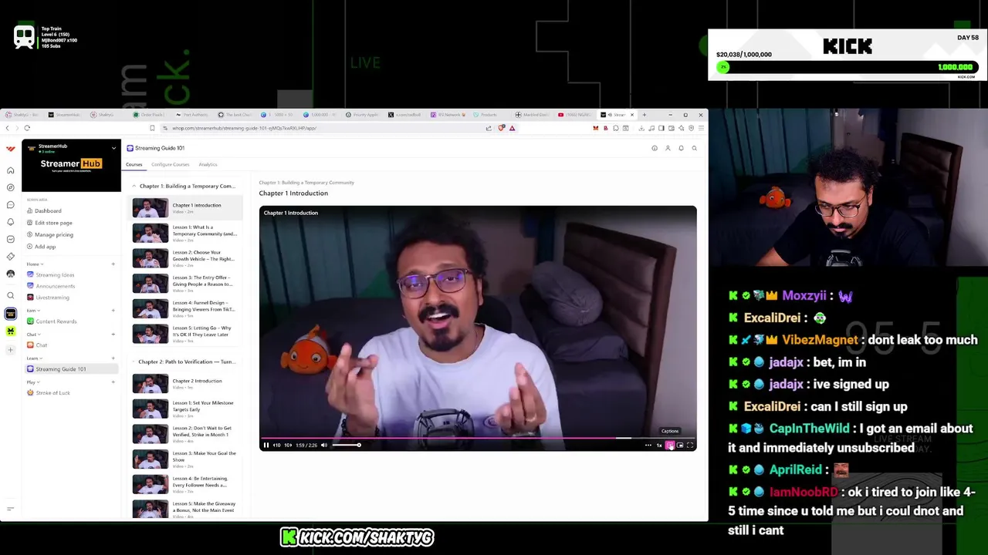The image size is (988, 555).
Task: Open the Whop home icon in the left rail
Action: [x=11, y=170]
